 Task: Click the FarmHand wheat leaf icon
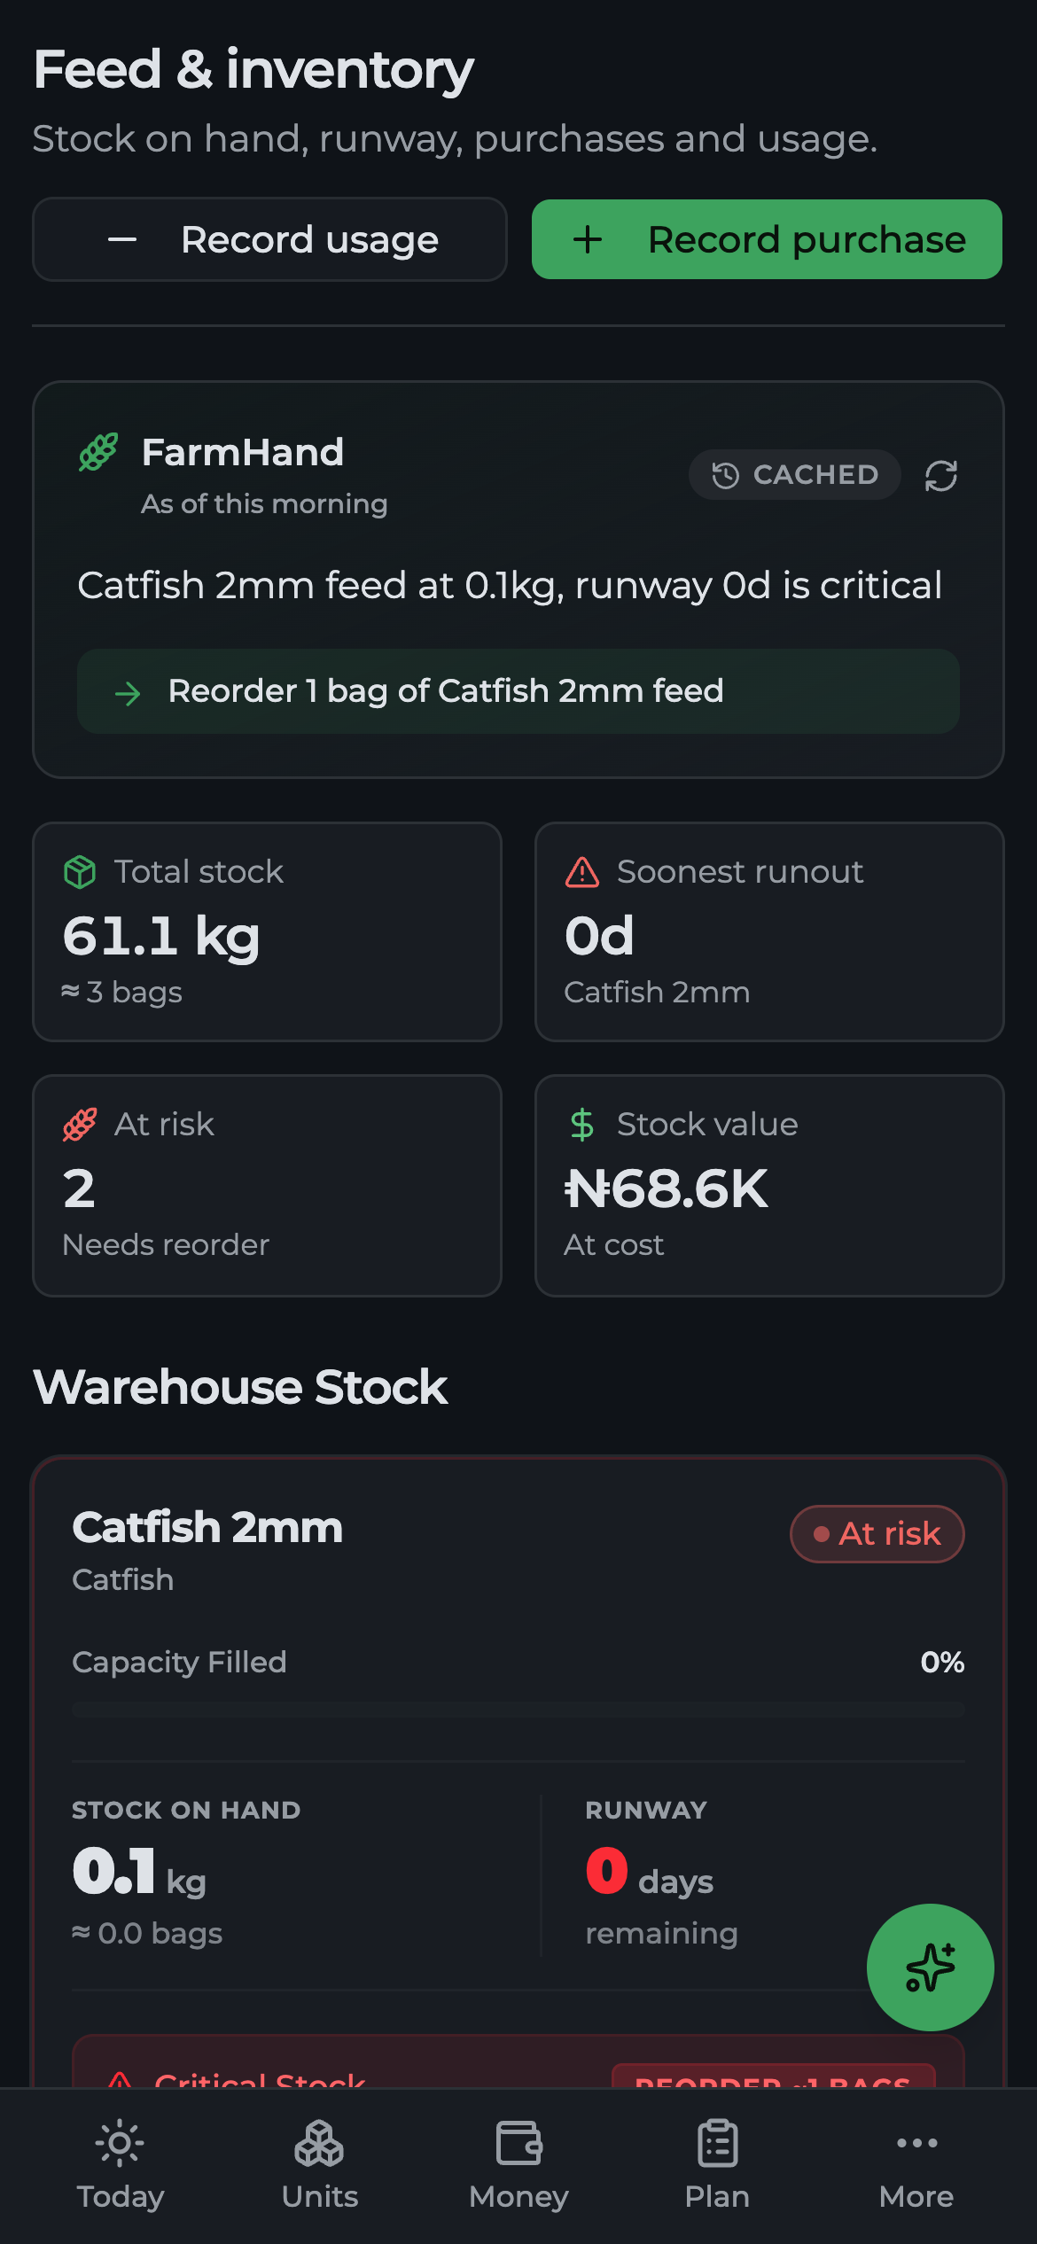98,452
